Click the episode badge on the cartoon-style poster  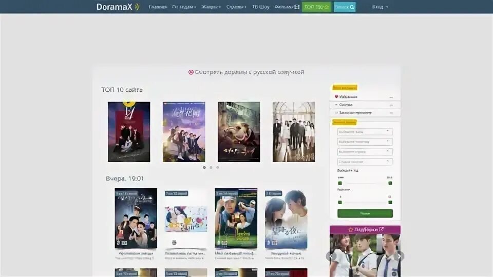tap(176, 193)
